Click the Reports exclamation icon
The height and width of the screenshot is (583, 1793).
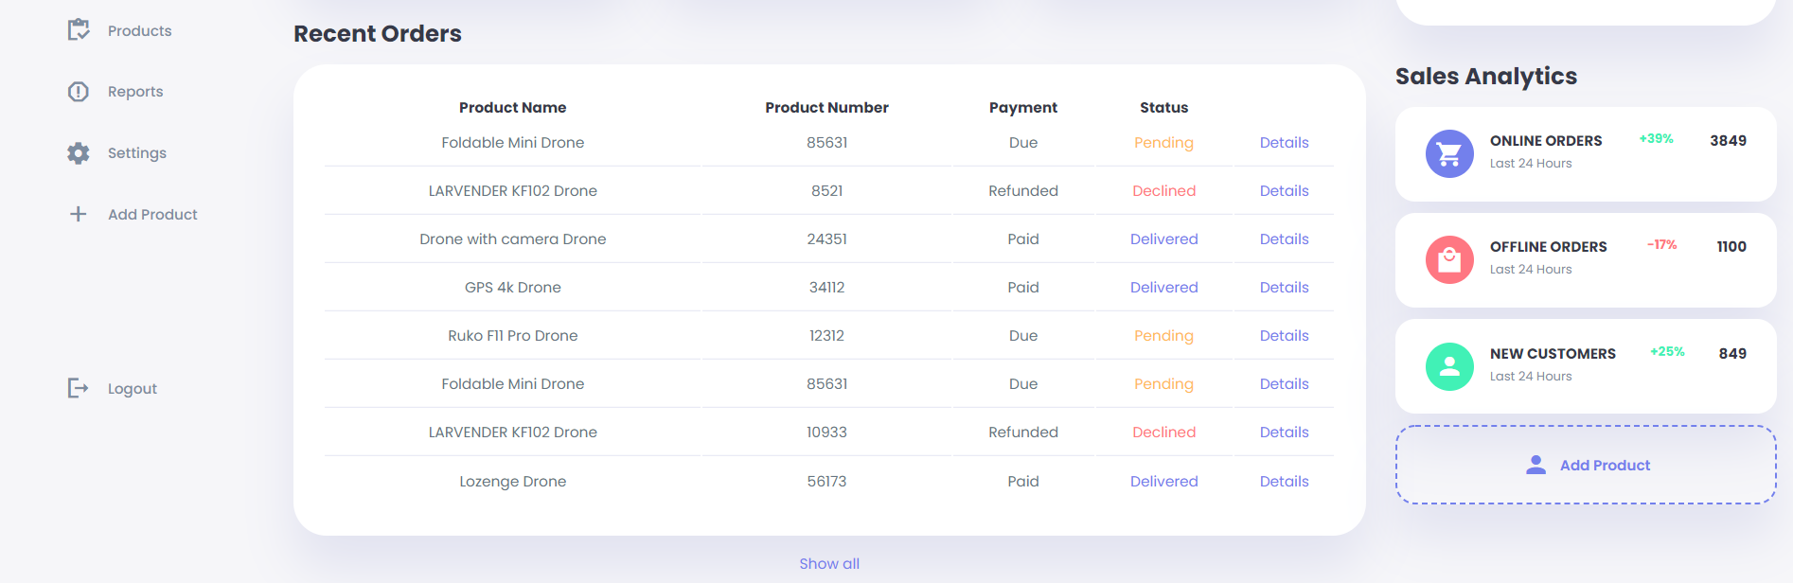coord(79,92)
